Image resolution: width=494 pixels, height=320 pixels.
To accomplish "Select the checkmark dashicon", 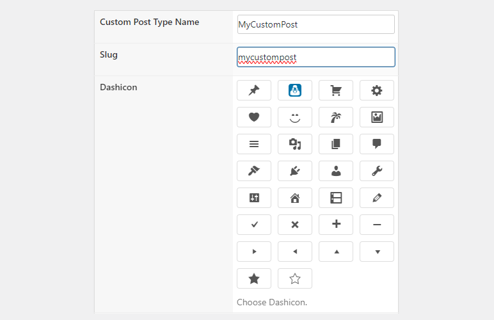I will click(x=254, y=225).
